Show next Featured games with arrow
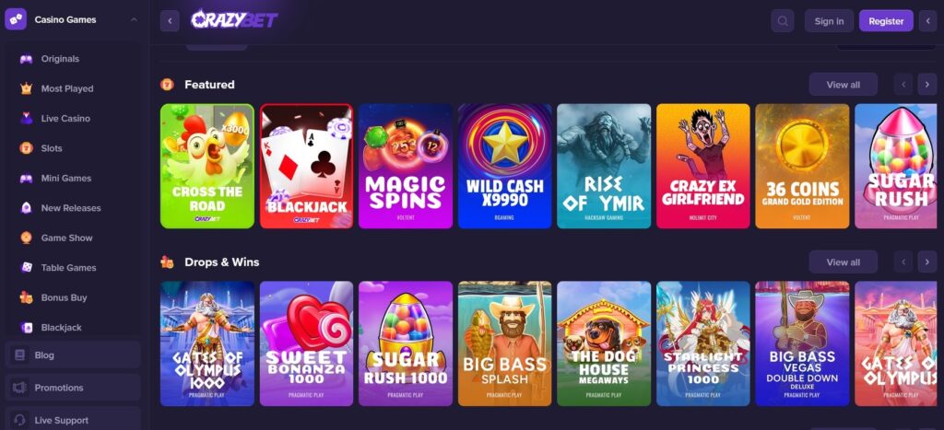 point(927,84)
